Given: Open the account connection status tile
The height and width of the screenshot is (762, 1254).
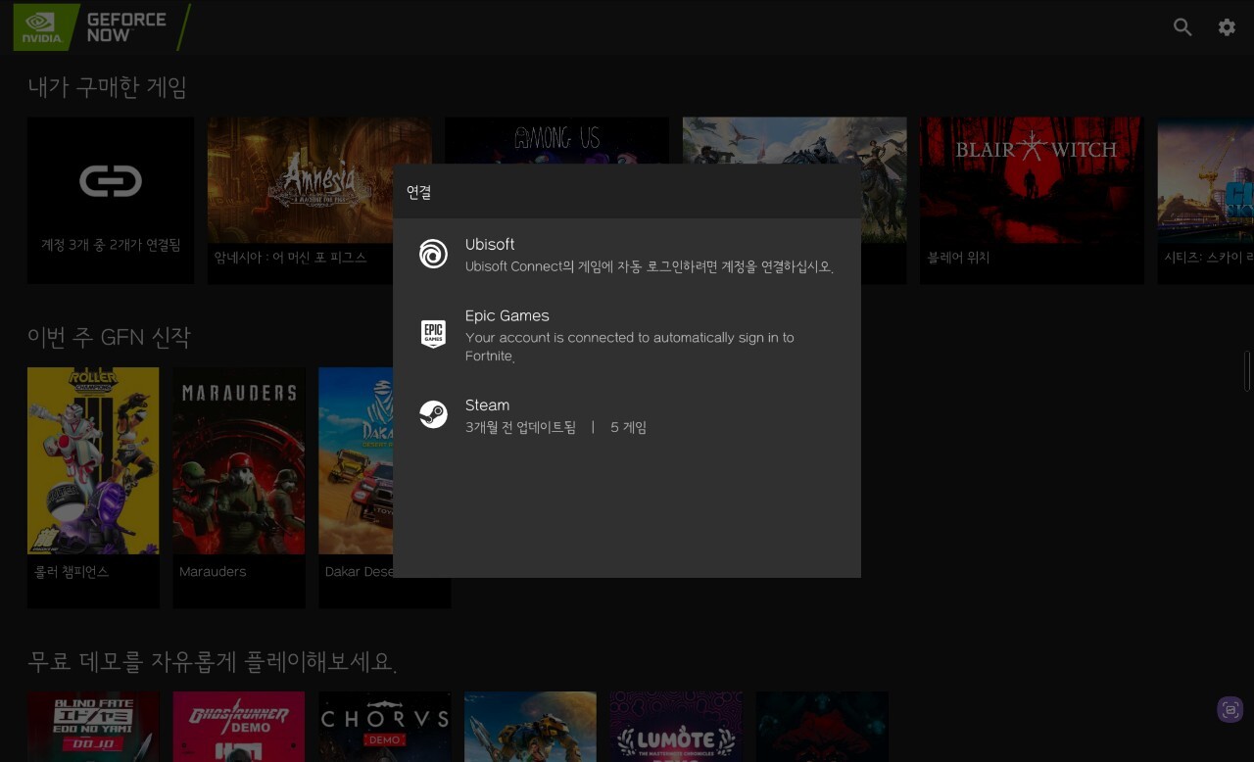Looking at the screenshot, I should tap(111, 201).
